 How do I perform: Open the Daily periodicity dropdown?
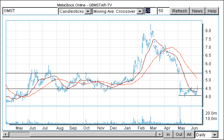coord(207,135)
